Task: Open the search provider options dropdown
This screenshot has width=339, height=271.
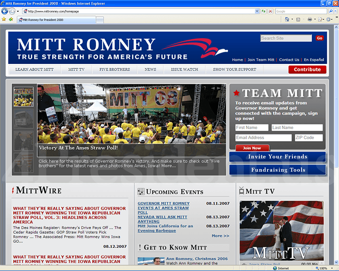Action: pos(335,11)
